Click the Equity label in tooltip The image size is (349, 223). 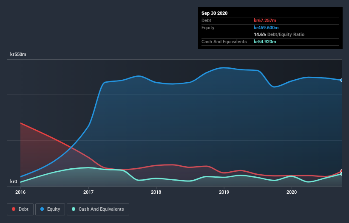tap(208, 28)
